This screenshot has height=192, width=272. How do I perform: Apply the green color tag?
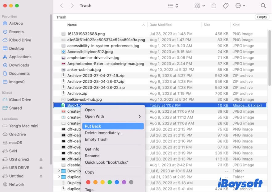point(110,182)
